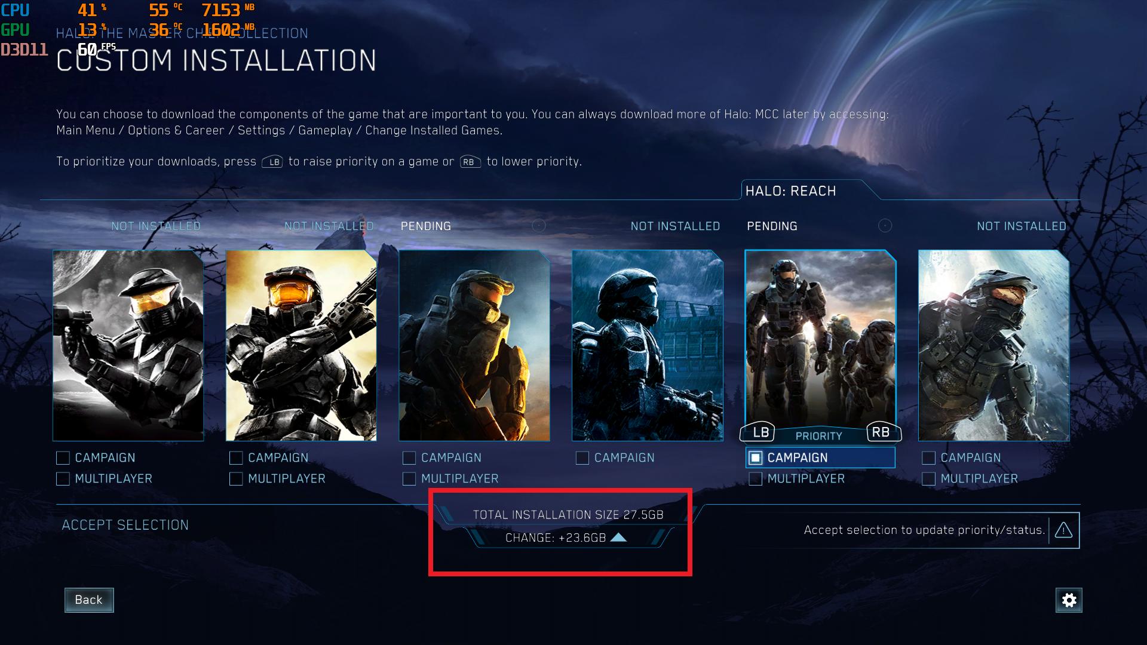The width and height of the screenshot is (1147, 645).
Task: Open settings gear icon at bottom right
Action: [x=1069, y=600]
